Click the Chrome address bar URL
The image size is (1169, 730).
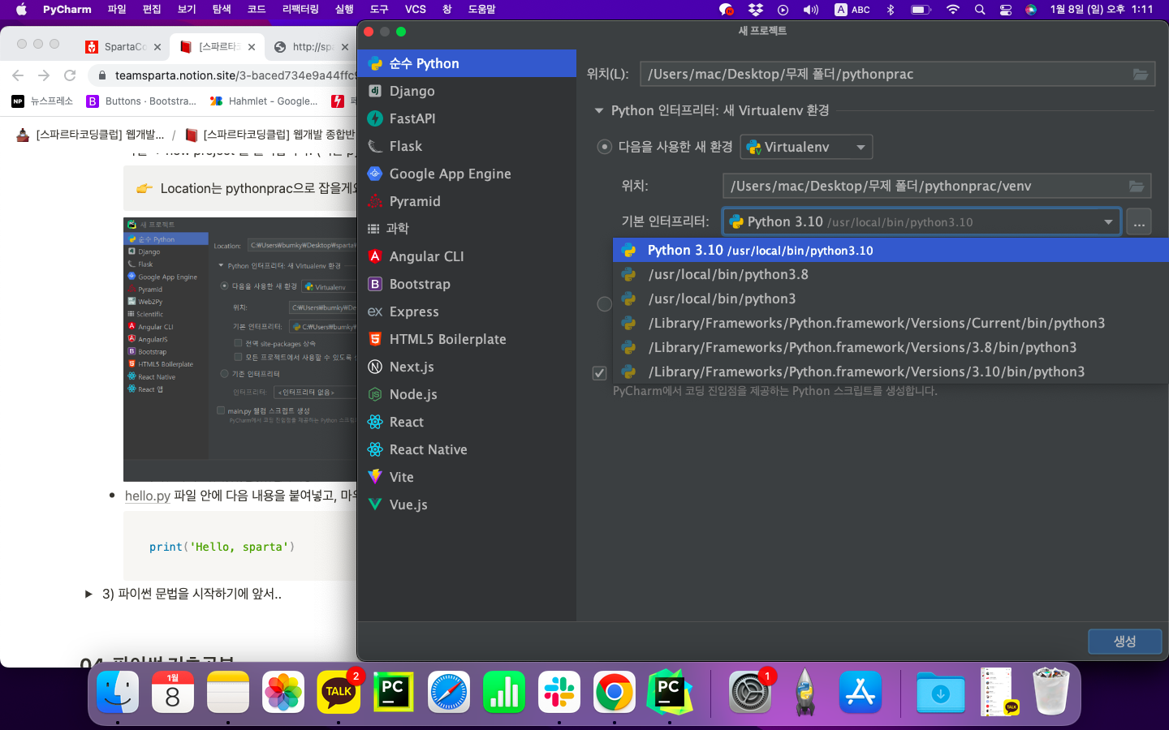[235, 75]
